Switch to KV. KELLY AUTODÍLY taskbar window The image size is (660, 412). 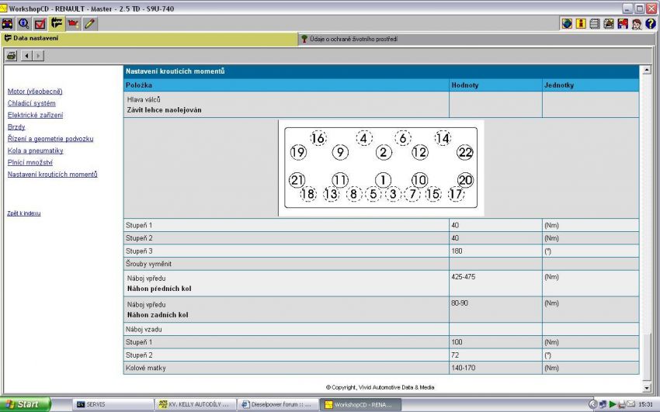click(196, 404)
